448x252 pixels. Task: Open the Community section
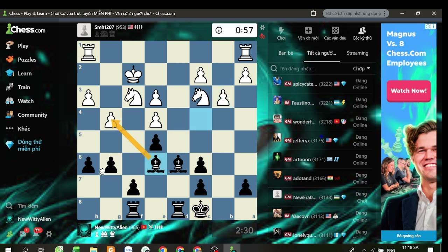[26, 115]
